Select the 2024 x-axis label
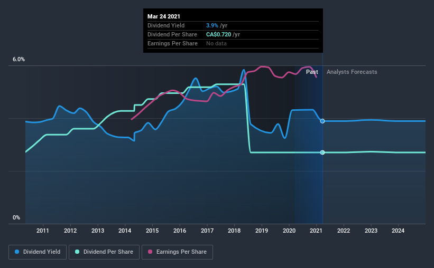434x268 pixels. click(398, 231)
